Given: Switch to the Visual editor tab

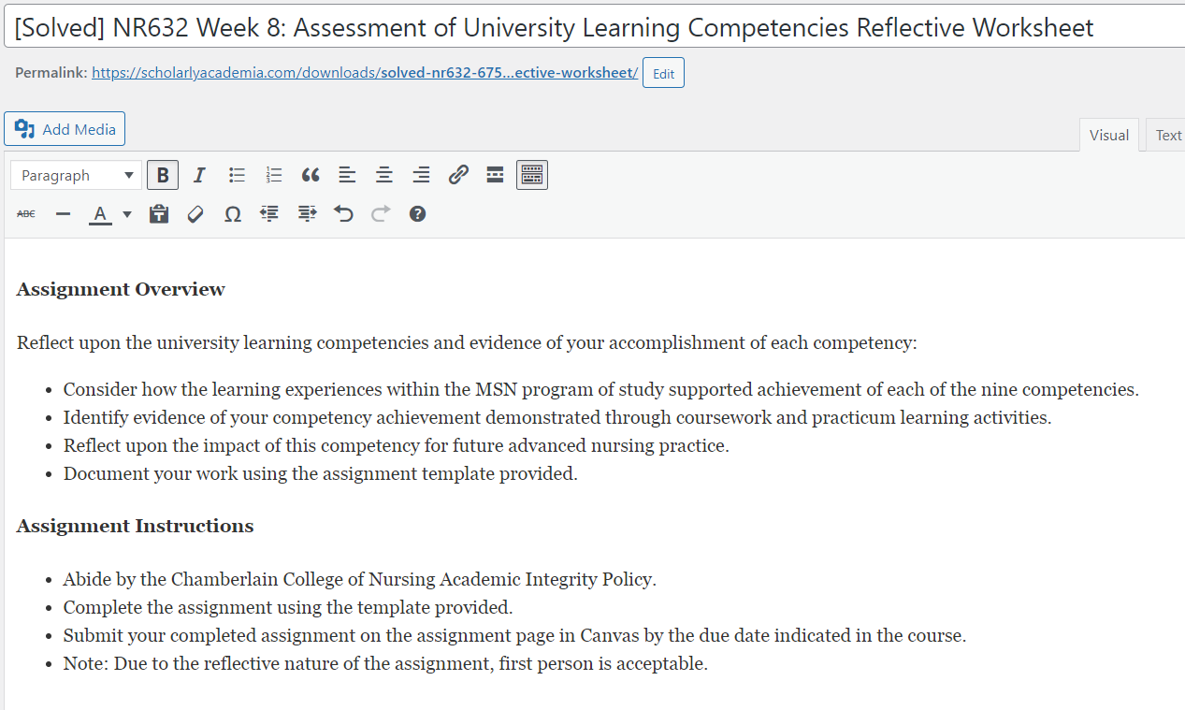Looking at the screenshot, I should pos(1109,135).
